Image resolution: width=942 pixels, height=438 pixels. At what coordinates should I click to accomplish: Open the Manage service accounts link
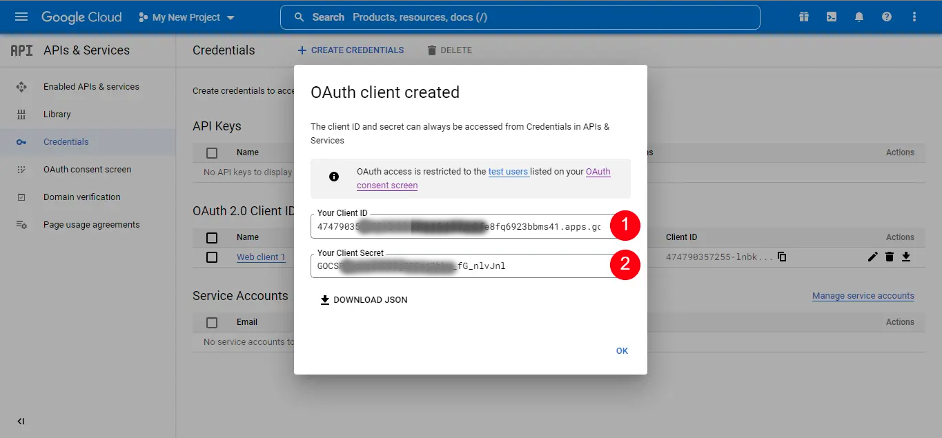point(863,295)
